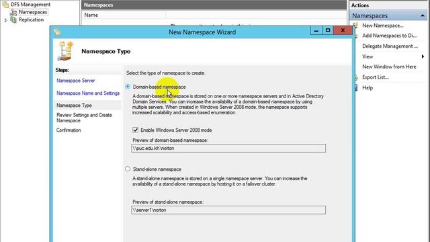This screenshot has width=430, height=242.
Task: Minimize the New Namespace Wizard
Action: coord(316,30)
